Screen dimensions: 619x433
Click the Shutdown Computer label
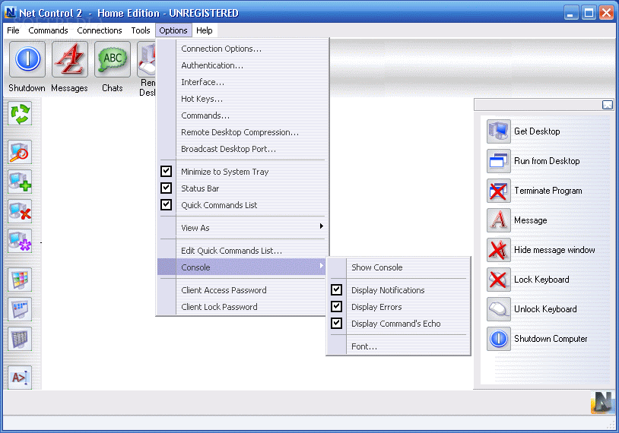(551, 339)
